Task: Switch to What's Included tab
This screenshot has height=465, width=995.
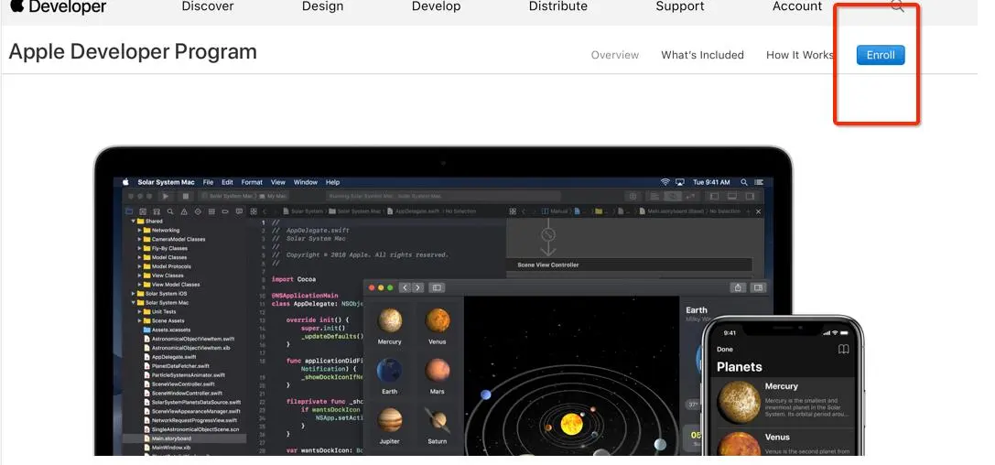Action: click(702, 55)
